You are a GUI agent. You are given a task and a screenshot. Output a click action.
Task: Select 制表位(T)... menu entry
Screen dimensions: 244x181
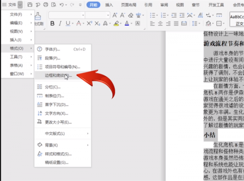click(63, 96)
